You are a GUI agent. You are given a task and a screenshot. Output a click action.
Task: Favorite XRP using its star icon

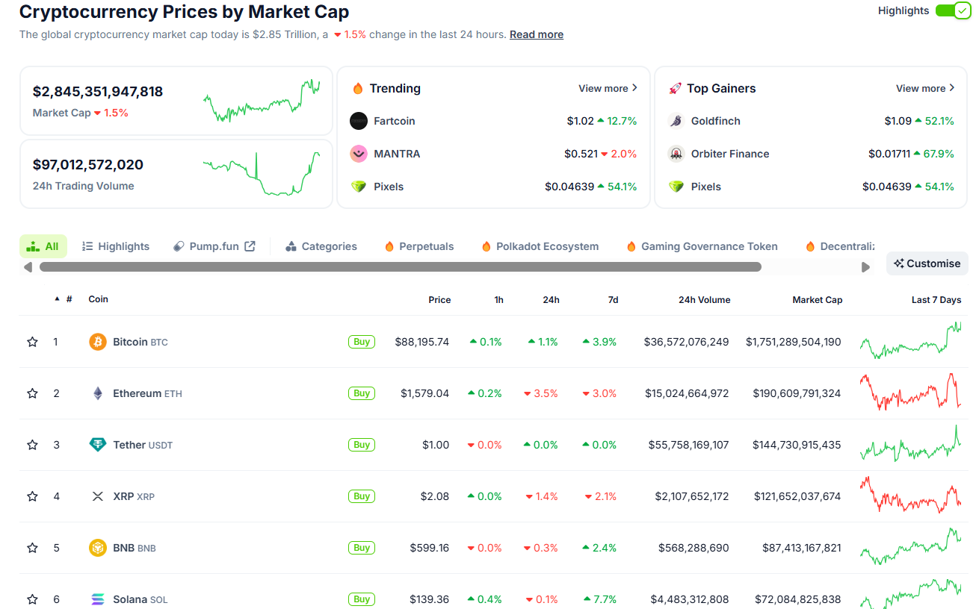[32, 496]
